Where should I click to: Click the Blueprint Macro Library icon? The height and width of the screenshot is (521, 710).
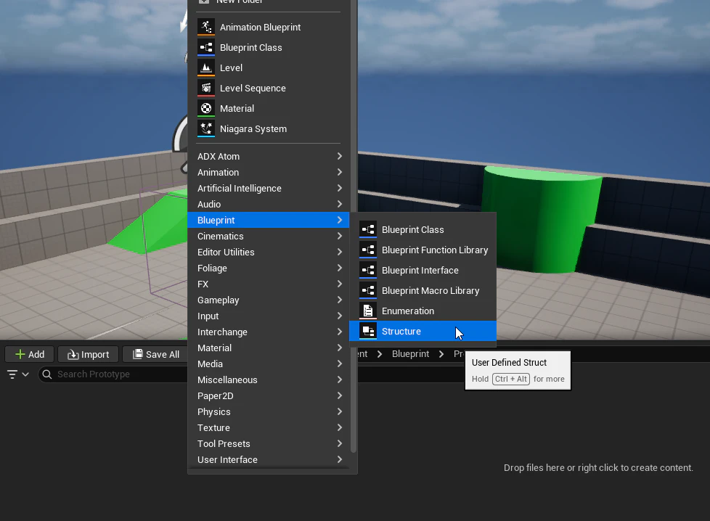368,290
